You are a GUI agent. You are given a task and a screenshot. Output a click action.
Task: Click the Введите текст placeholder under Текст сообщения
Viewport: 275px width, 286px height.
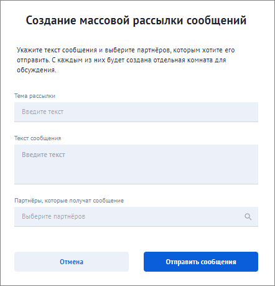coord(44,155)
